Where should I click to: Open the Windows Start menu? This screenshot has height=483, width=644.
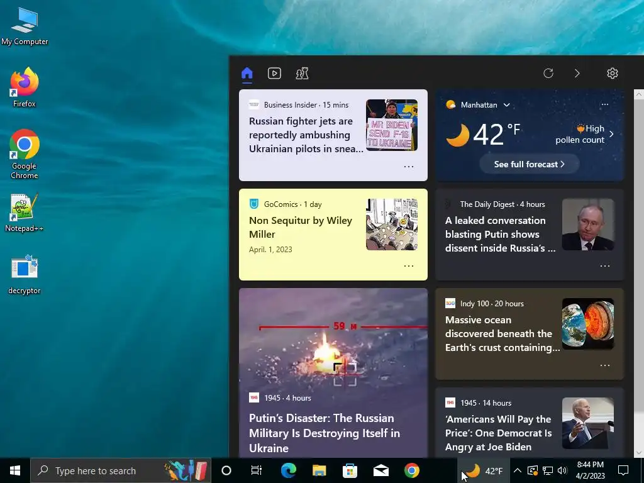coord(15,470)
